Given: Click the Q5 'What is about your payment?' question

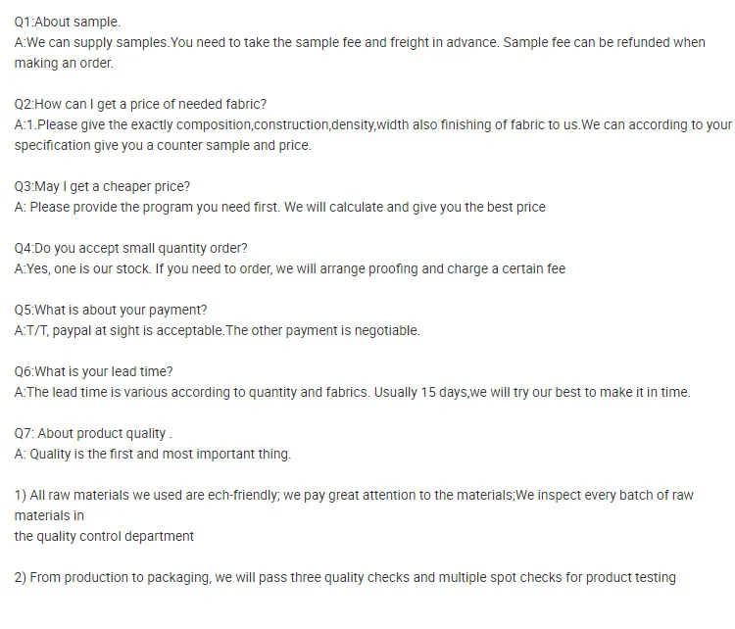Looking at the screenshot, I should tap(111, 310).
